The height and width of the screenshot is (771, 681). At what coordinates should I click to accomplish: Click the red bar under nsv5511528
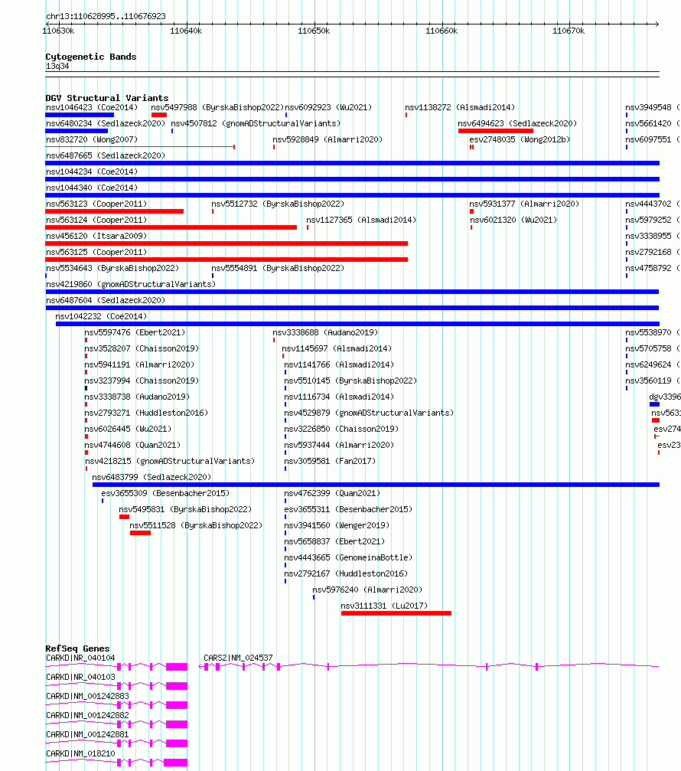(x=141, y=533)
